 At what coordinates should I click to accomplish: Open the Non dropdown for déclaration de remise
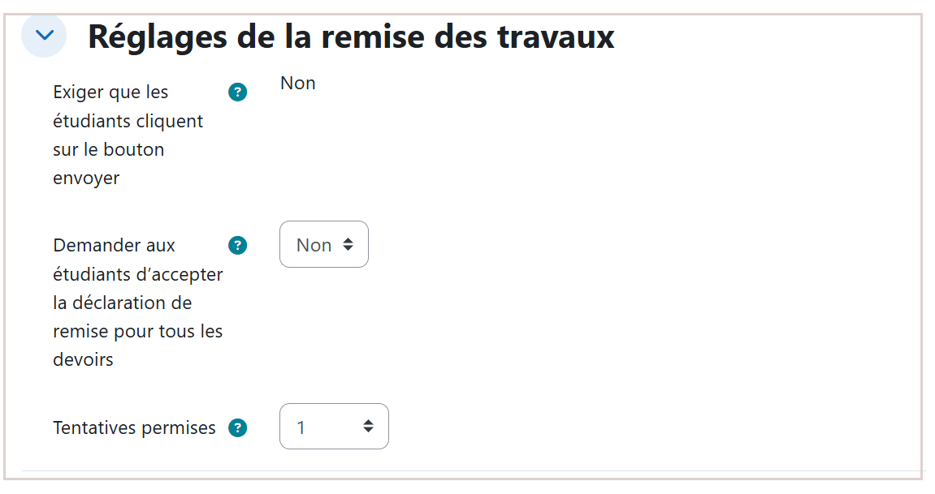[324, 245]
